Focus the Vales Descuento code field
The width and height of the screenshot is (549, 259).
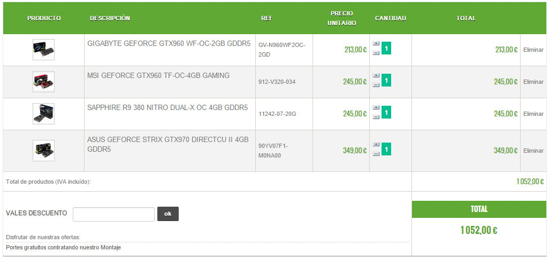[114, 214]
